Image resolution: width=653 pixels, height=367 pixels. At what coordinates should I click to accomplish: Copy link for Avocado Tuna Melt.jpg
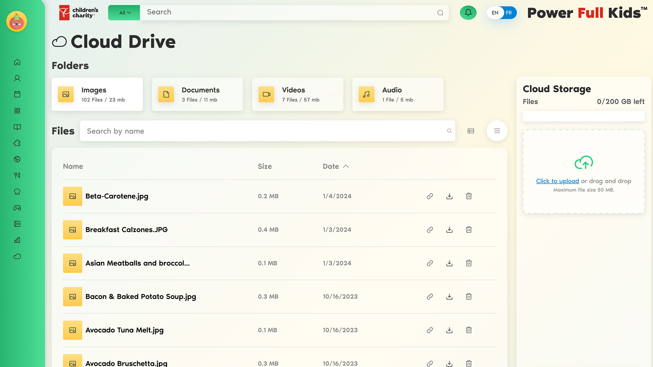tap(430, 330)
